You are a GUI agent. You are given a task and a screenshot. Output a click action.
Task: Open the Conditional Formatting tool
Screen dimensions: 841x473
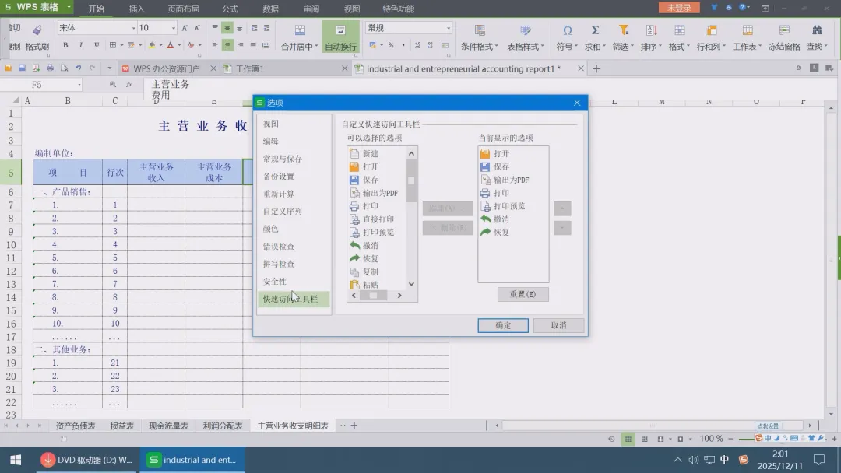coord(480,37)
